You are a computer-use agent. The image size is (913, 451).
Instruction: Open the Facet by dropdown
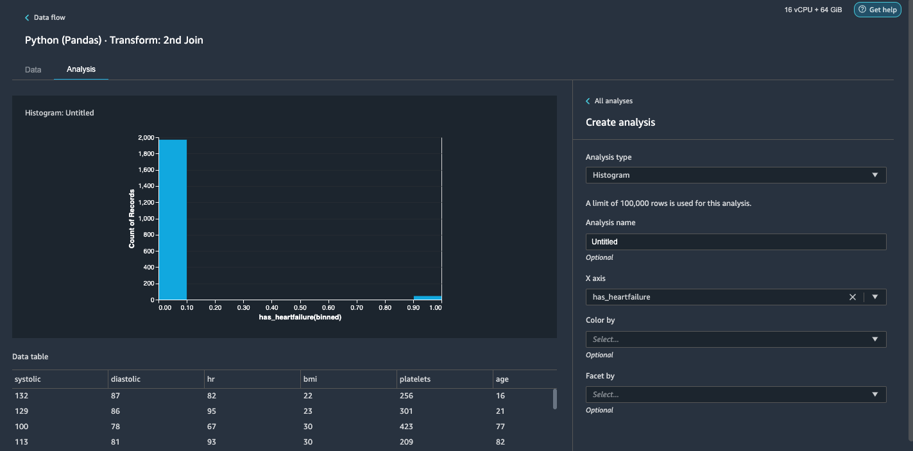click(x=735, y=395)
